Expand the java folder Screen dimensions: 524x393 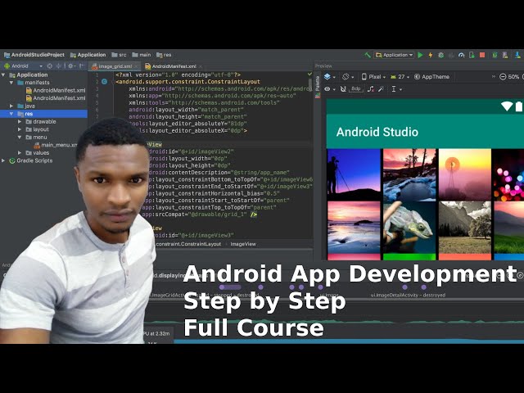11,106
